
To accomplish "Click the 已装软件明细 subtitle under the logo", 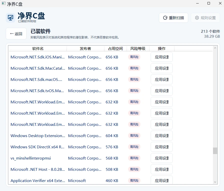I will point(27,21).
